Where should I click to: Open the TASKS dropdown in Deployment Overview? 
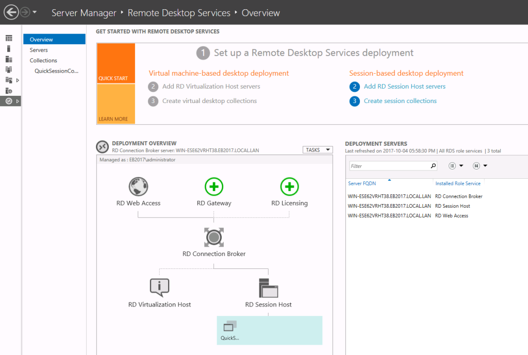[x=317, y=150]
